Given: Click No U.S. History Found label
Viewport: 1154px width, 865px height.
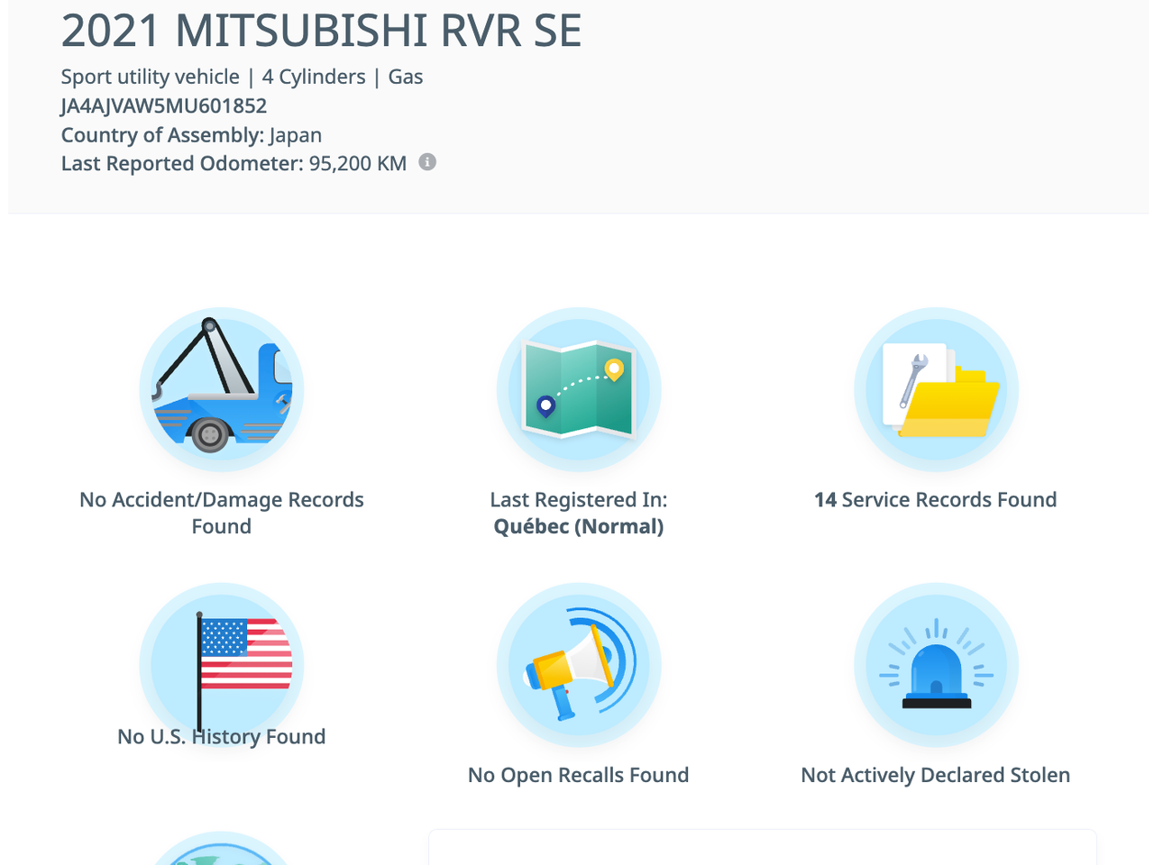Looking at the screenshot, I should (222, 737).
